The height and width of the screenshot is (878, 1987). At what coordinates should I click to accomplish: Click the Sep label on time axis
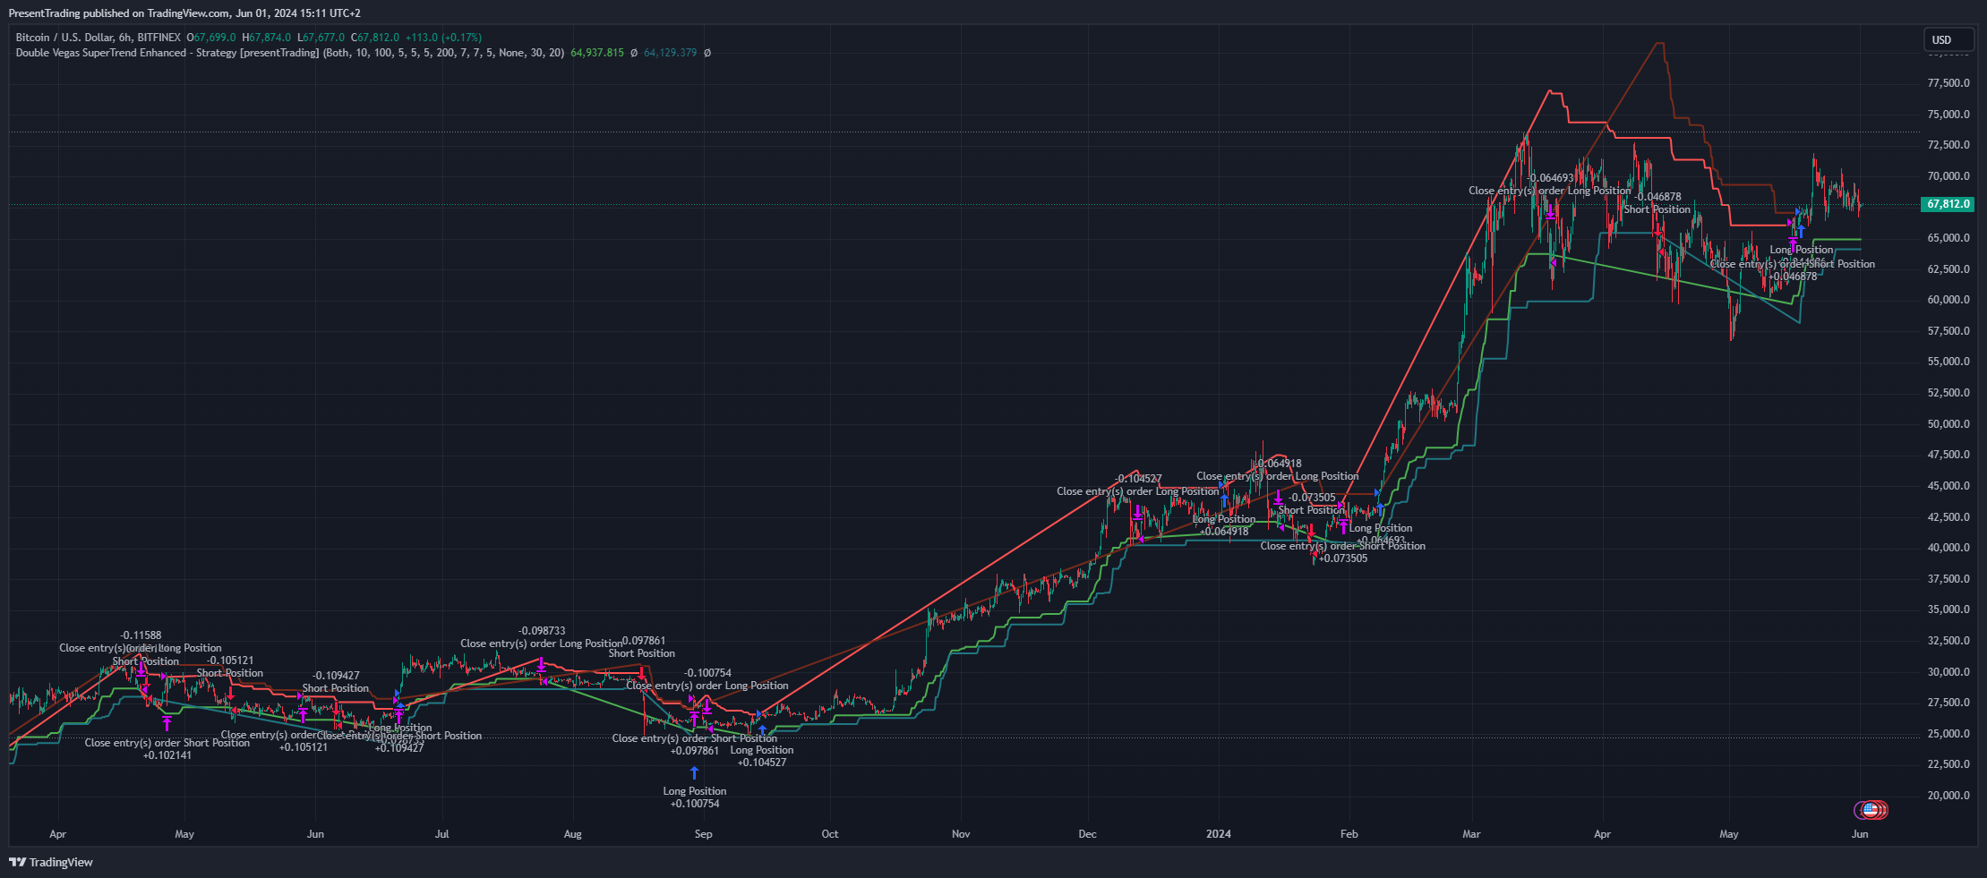[x=704, y=834]
